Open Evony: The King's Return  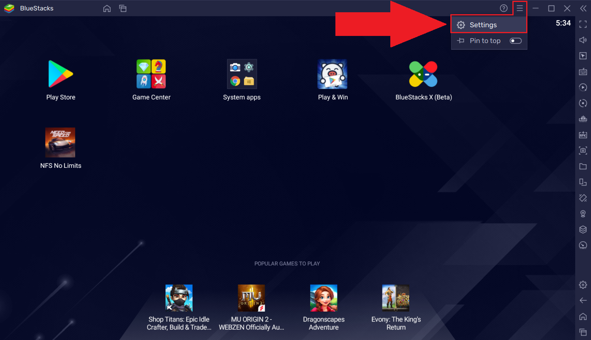pyautogui.click(x=396, y=298)
